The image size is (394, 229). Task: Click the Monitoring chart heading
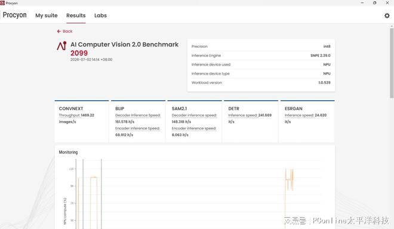pos(68,152)
